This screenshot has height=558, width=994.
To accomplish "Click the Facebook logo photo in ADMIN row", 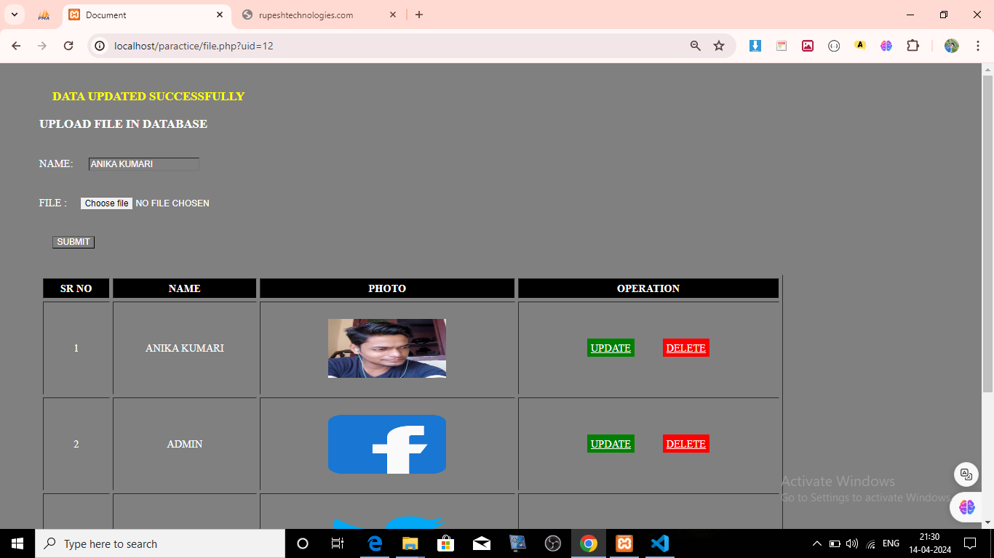I will click(387, 444).
